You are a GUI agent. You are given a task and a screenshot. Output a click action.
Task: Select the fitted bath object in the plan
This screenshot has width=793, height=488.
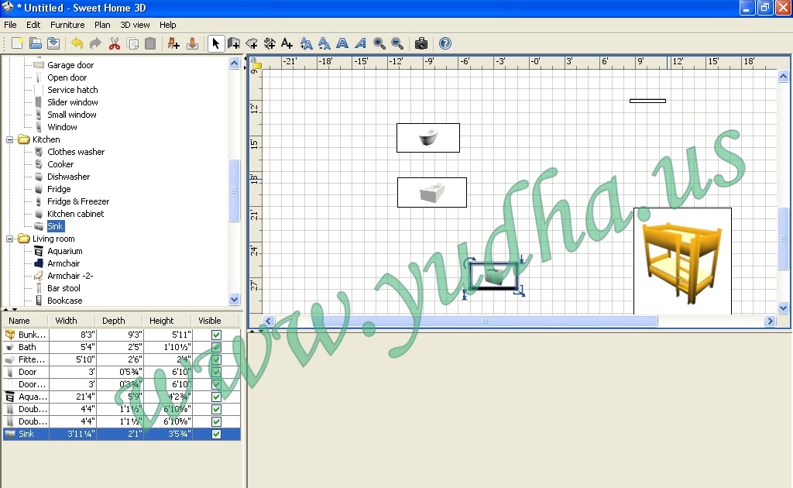click(x=432, y=192)
